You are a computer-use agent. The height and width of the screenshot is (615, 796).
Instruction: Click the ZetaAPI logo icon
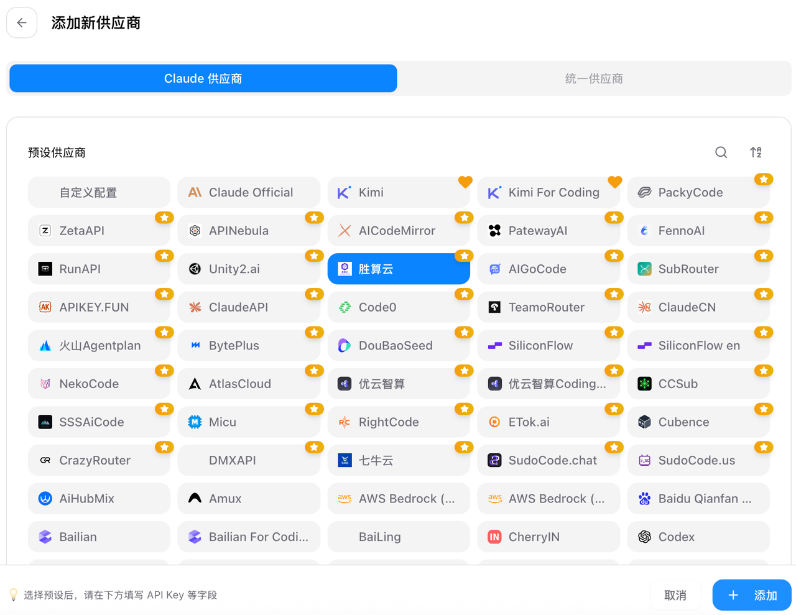point(45,231)
